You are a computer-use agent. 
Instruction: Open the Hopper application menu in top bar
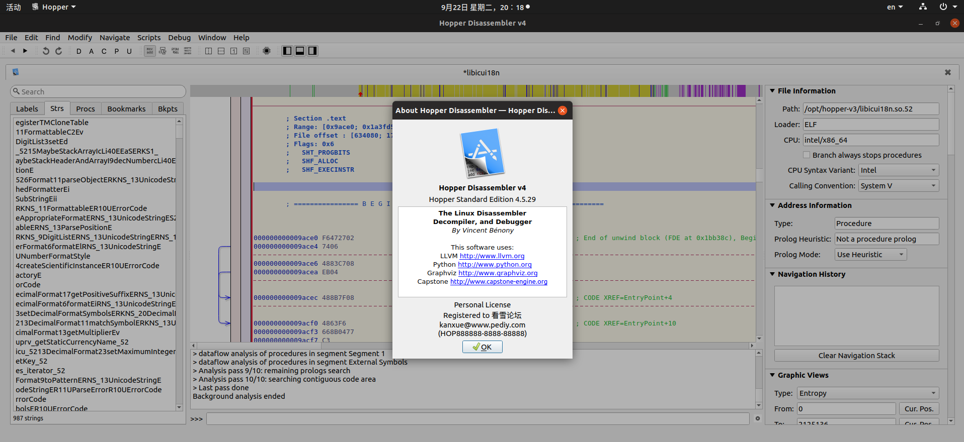click(x=54, y=7)
